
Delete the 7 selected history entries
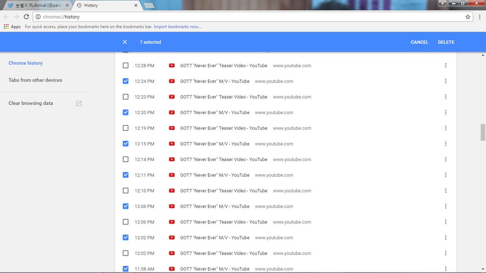[x=446, y=42]
